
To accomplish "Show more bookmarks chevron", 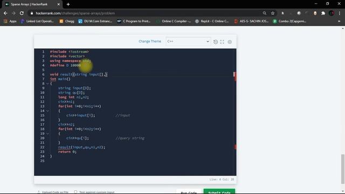I will click(x=339, y=21).
